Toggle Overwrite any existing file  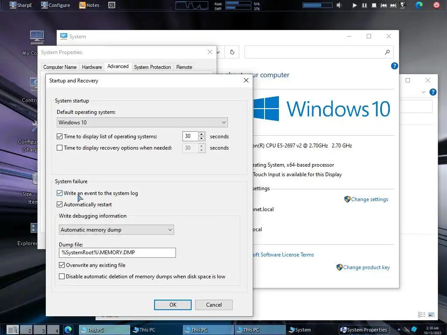click(62, 265)
